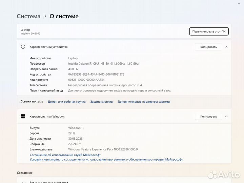The height and width of the screenshot is (183, 244).
Task: Click the Сборка ОС label
Action: pos(37,144)
